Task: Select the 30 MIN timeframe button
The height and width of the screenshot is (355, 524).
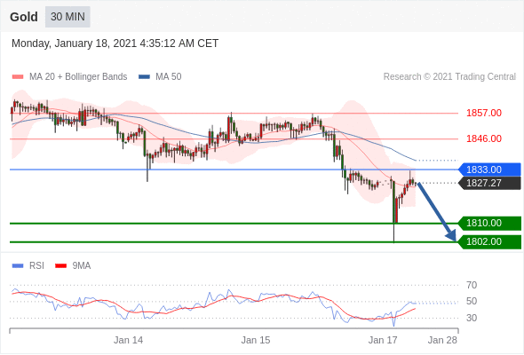Action: click(67, 17)
